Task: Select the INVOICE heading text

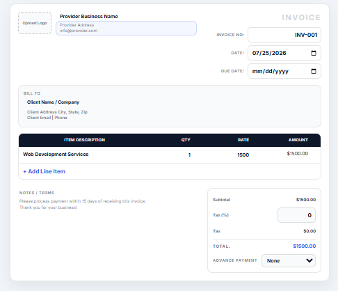Action: tap(301, 17)
